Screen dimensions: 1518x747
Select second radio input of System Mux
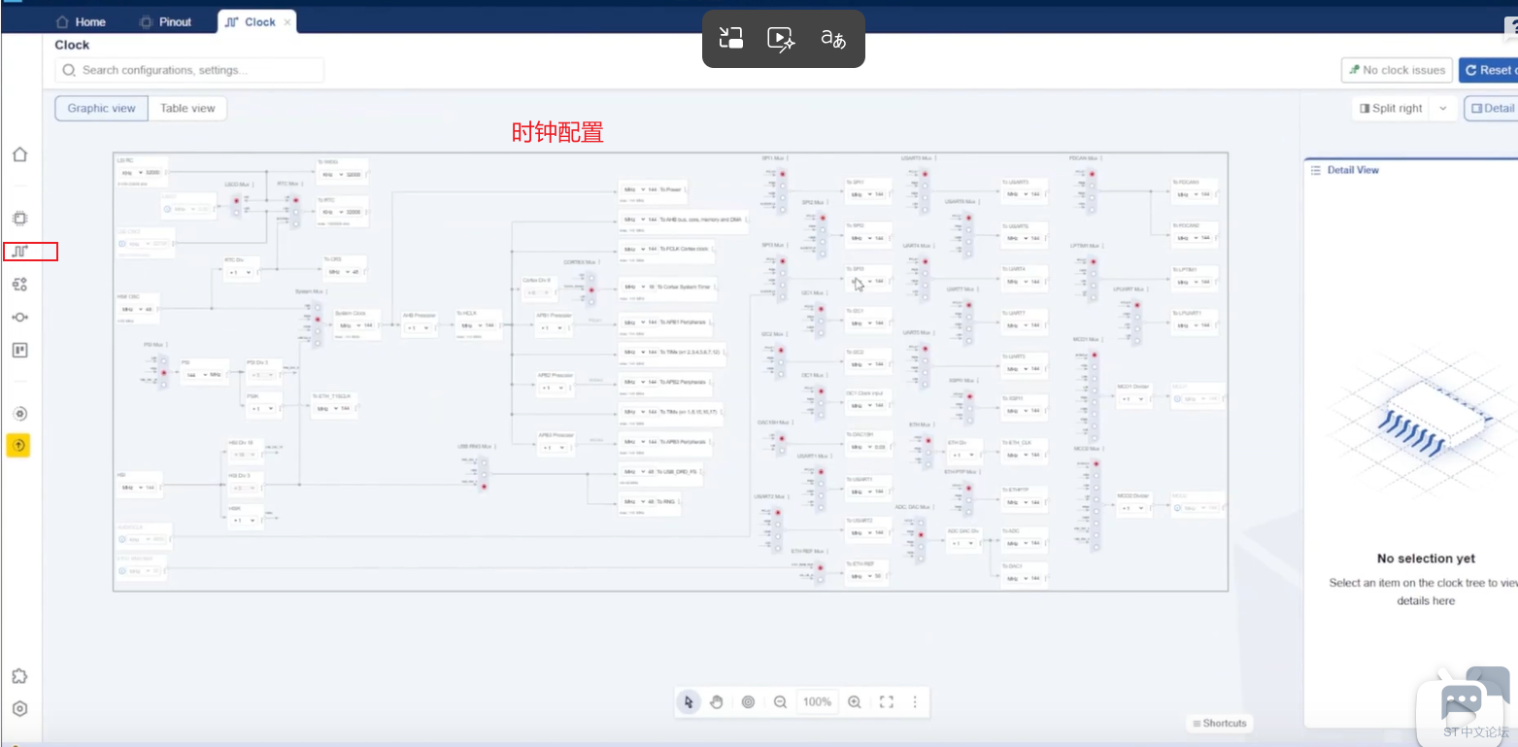click(x=317, y=319)
